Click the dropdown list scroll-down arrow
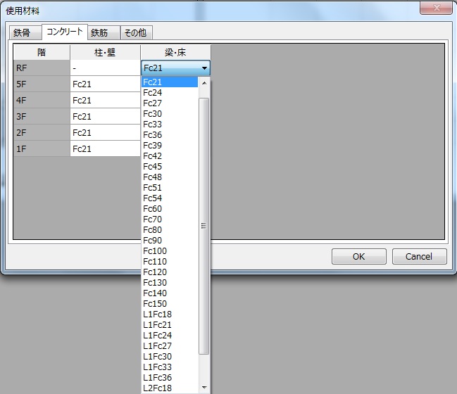The width and height of the screenshot is (457, 394). [x=204, y=387]
